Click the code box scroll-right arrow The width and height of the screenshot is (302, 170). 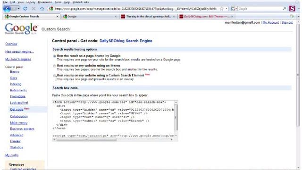tap(172, 140)
